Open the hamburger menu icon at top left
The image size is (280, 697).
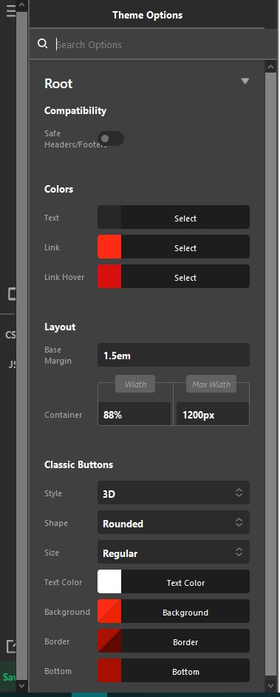click(10, 11)
